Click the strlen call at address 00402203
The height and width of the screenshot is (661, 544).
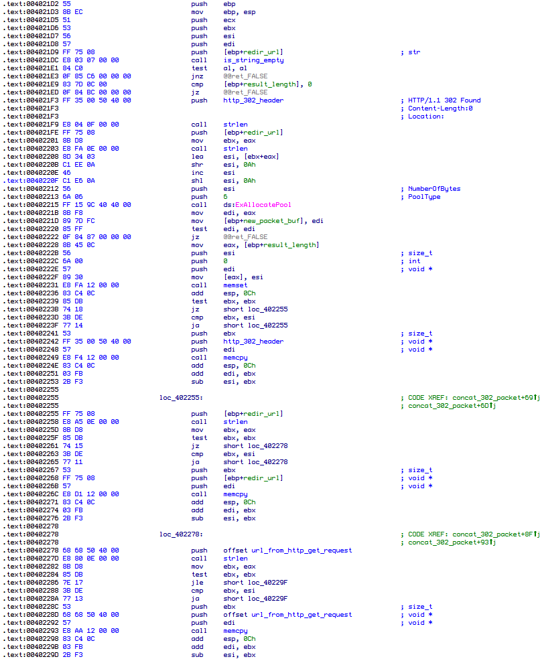[235, 149]
